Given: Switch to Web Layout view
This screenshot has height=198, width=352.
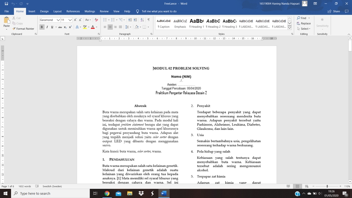Looking at the screenshot, I should tap(307, 186).
